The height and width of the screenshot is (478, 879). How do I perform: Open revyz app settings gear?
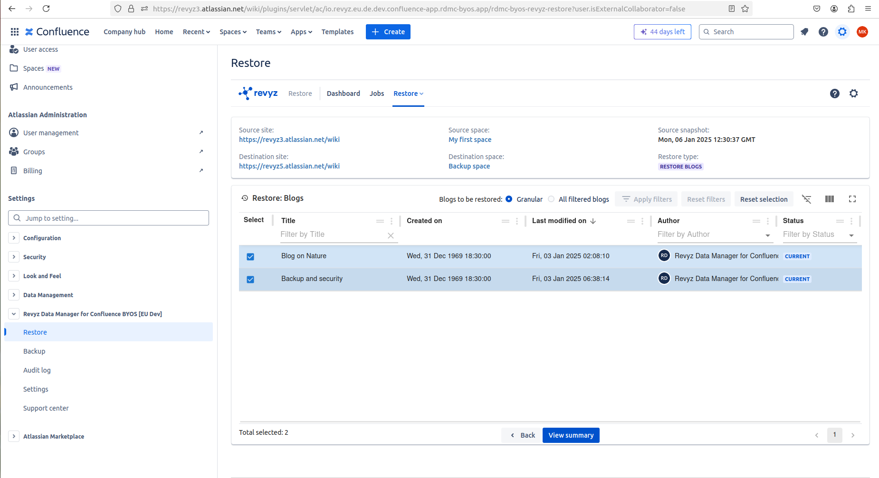tap(854, 94)
